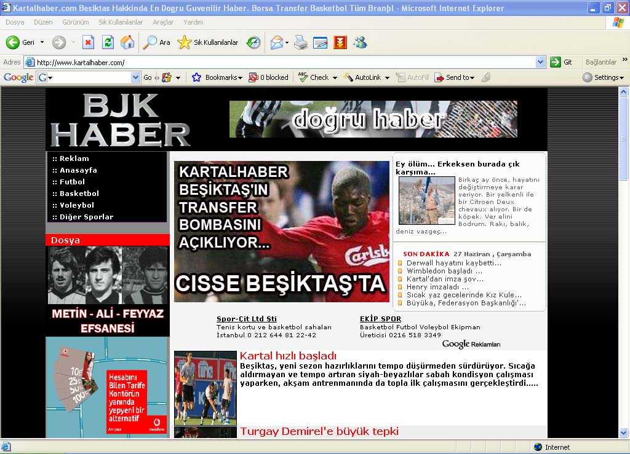The width and height of the screenshot is (630, 454).
Task: Open the Messenger people icon
Action: [x=360, y=42]
